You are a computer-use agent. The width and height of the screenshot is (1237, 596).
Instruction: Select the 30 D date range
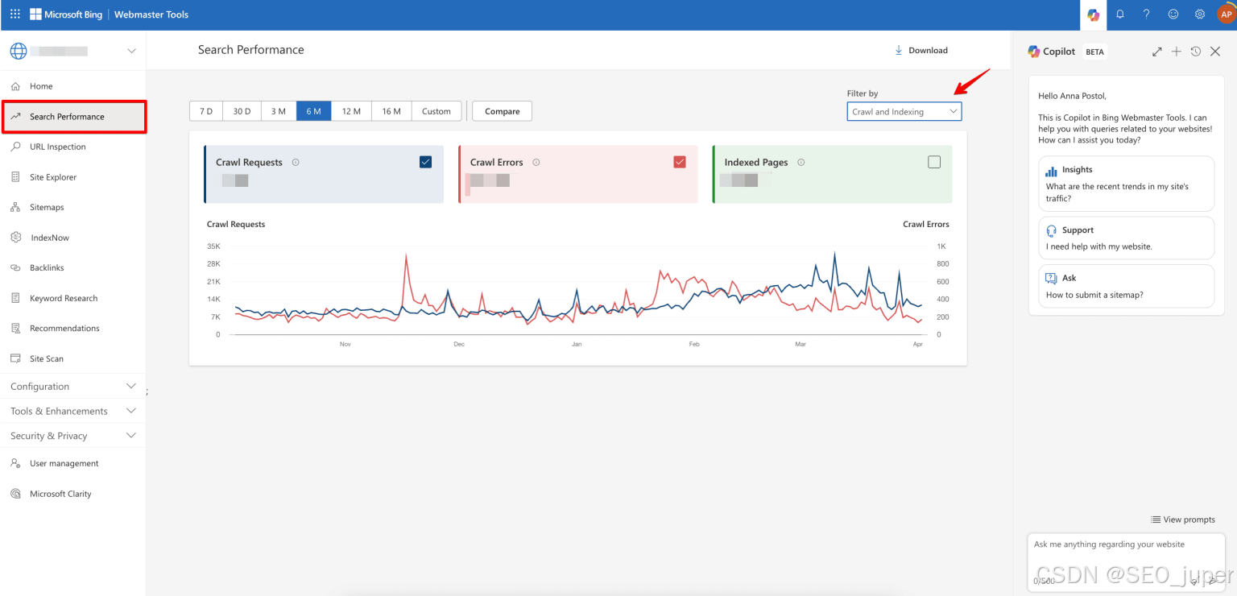[242, 111]
